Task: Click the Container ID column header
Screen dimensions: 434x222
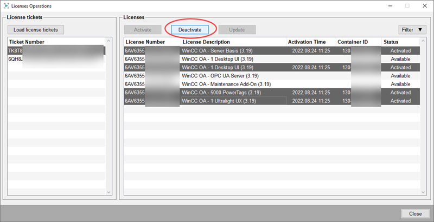Action: [359, 42]
